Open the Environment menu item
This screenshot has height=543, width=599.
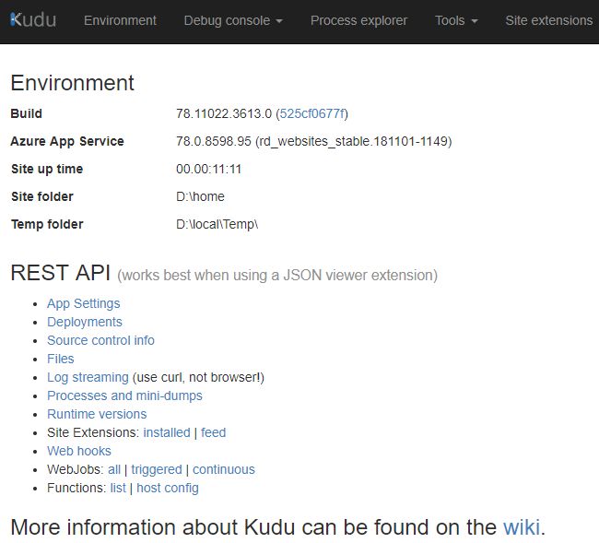[x=120, y=20]
